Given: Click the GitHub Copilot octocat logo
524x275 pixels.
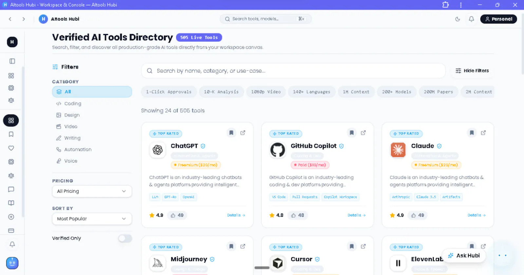Looking at the screenshot, I should click(x=278, y=150).
